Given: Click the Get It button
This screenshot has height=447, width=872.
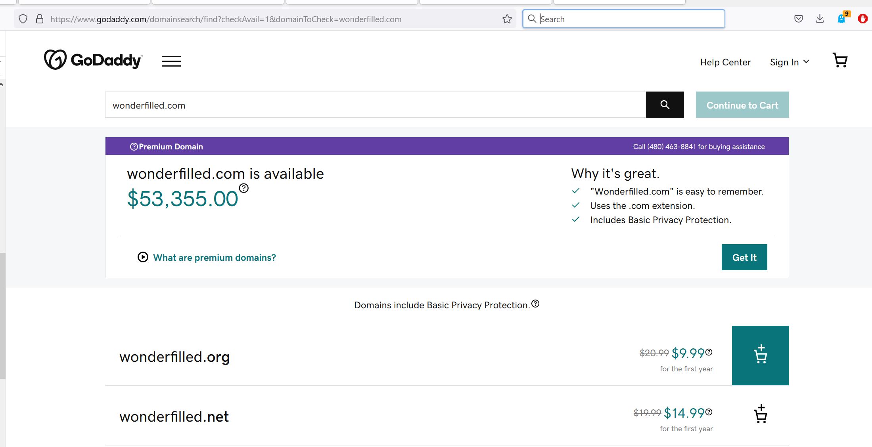Looking at the screenshot, I should click(744, 257).
